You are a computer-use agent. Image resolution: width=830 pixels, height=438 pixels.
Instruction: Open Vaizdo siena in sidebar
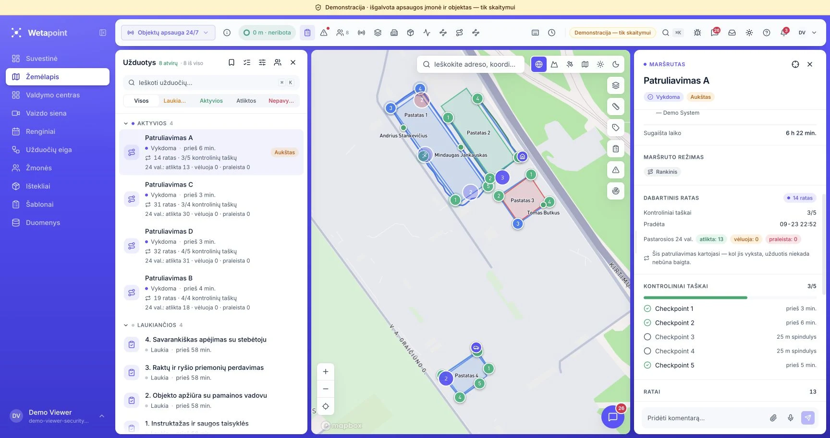(x=58, y=113)
